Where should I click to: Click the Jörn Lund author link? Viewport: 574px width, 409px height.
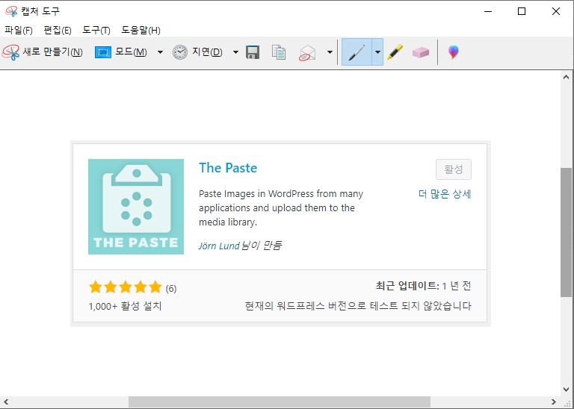(x=219, y=246)
